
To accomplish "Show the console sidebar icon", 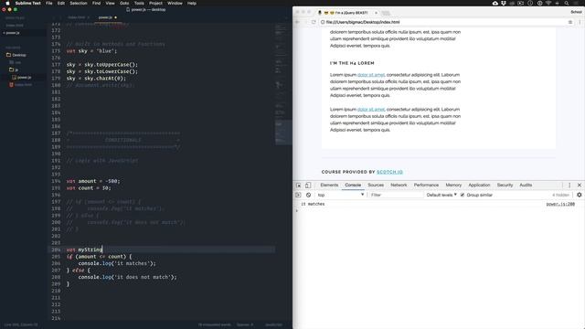I will coord(298,195).
